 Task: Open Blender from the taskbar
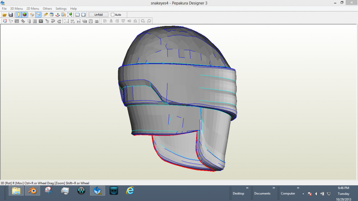coord(33,191)
